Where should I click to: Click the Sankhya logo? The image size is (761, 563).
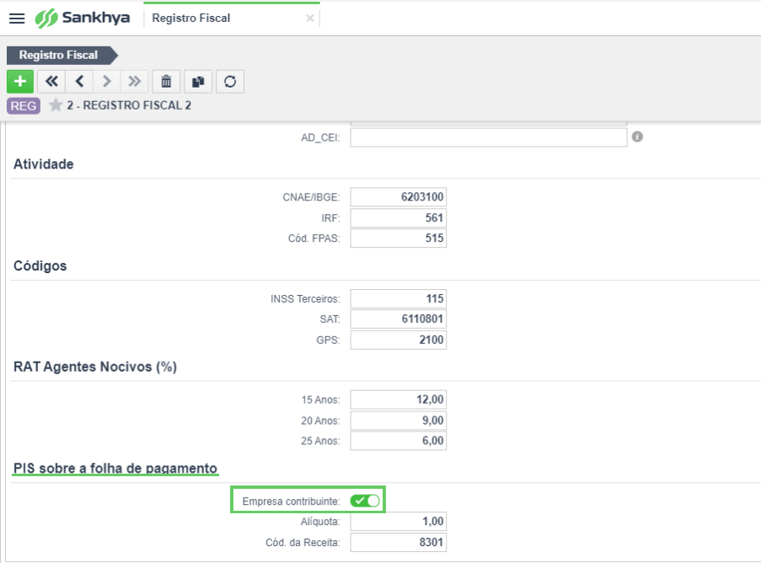(x=83, y=19)
